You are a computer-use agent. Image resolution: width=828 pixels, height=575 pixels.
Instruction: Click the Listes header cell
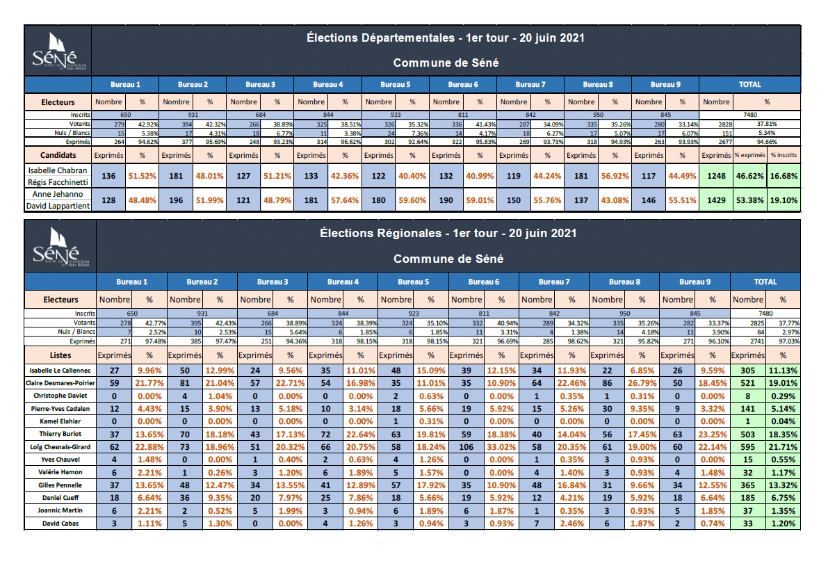coord(60,355)
